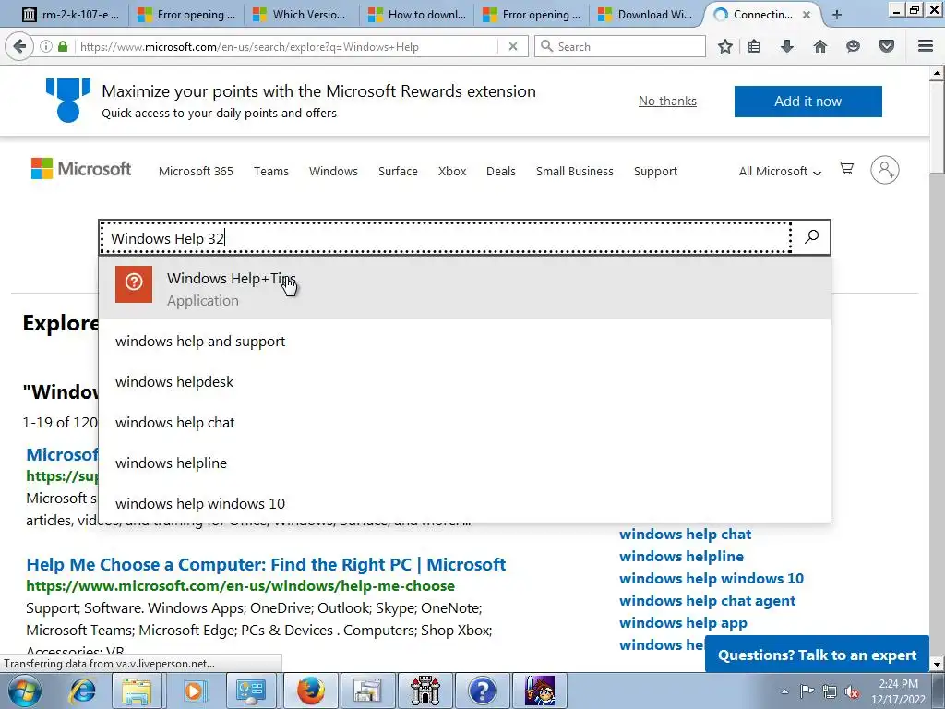
Task: Click the account sign-in avatar icon
Action: pyautogui.click(x=885, y=170)
